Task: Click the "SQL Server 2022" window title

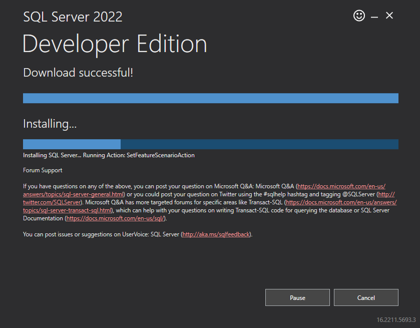Action: pos(73,17)
